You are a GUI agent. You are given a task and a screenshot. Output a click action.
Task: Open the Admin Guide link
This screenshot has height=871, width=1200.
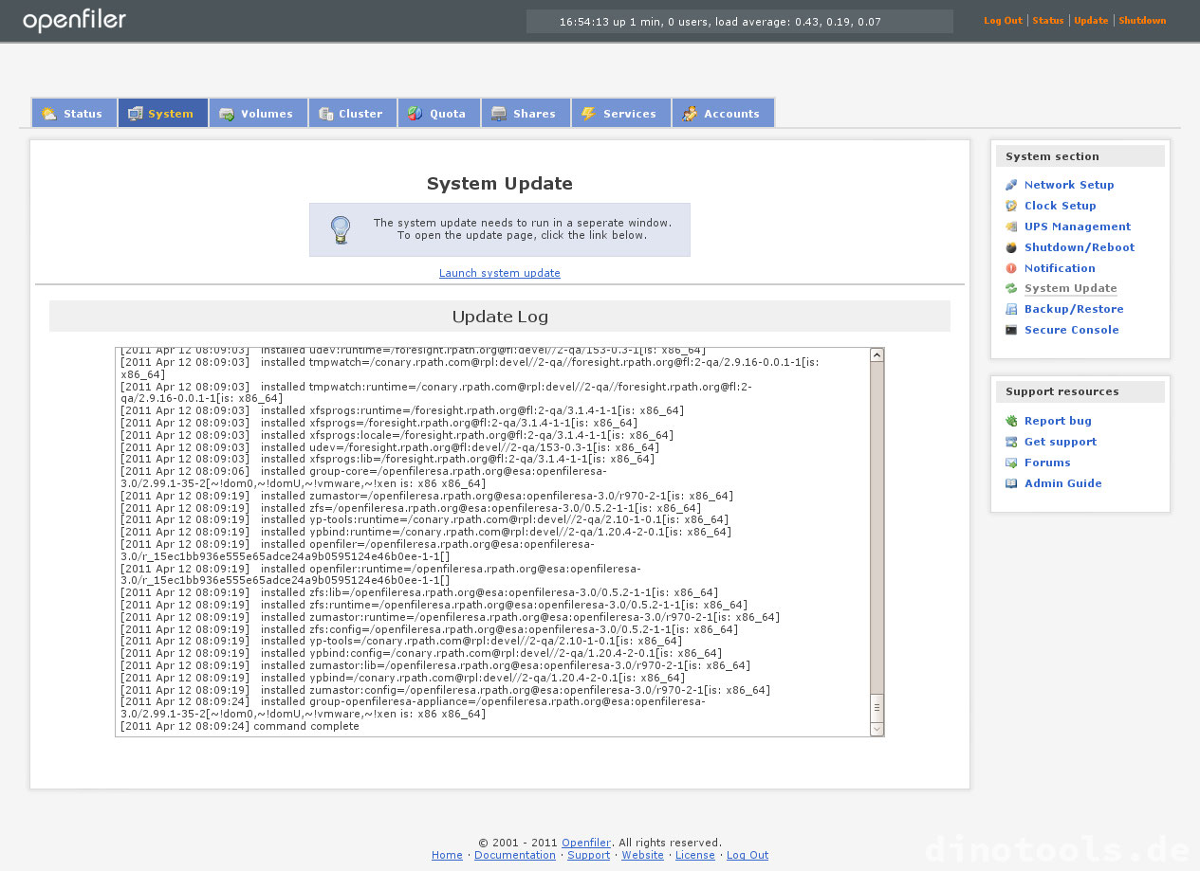pyautogui.click(x=1063, y=483)
